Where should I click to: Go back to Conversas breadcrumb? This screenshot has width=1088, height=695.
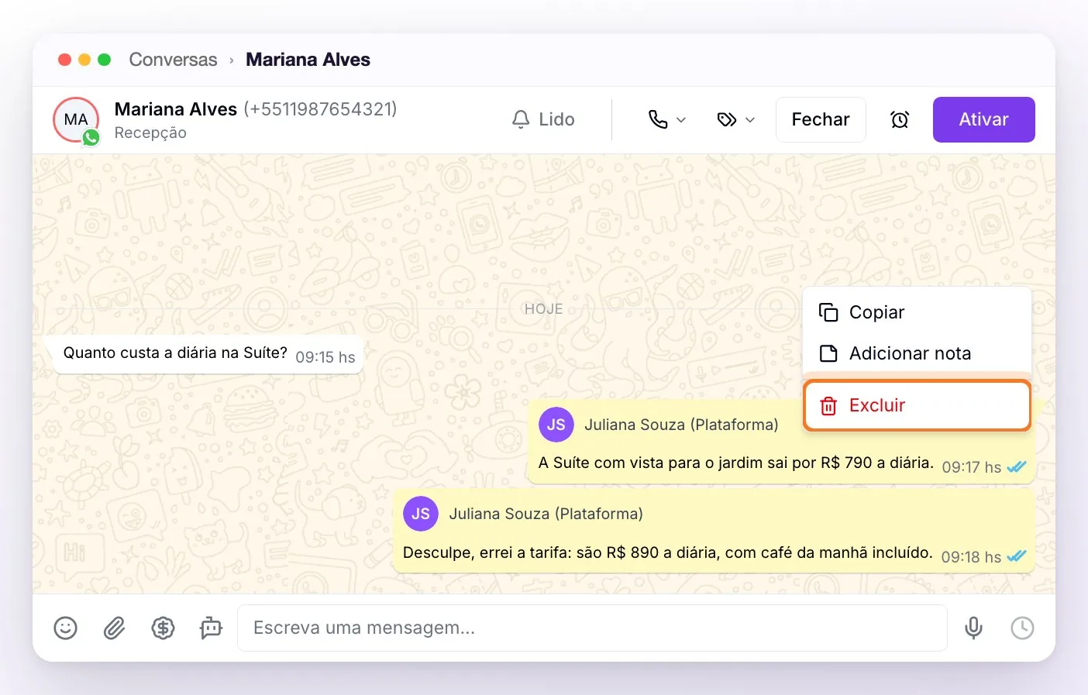(173, 60)
